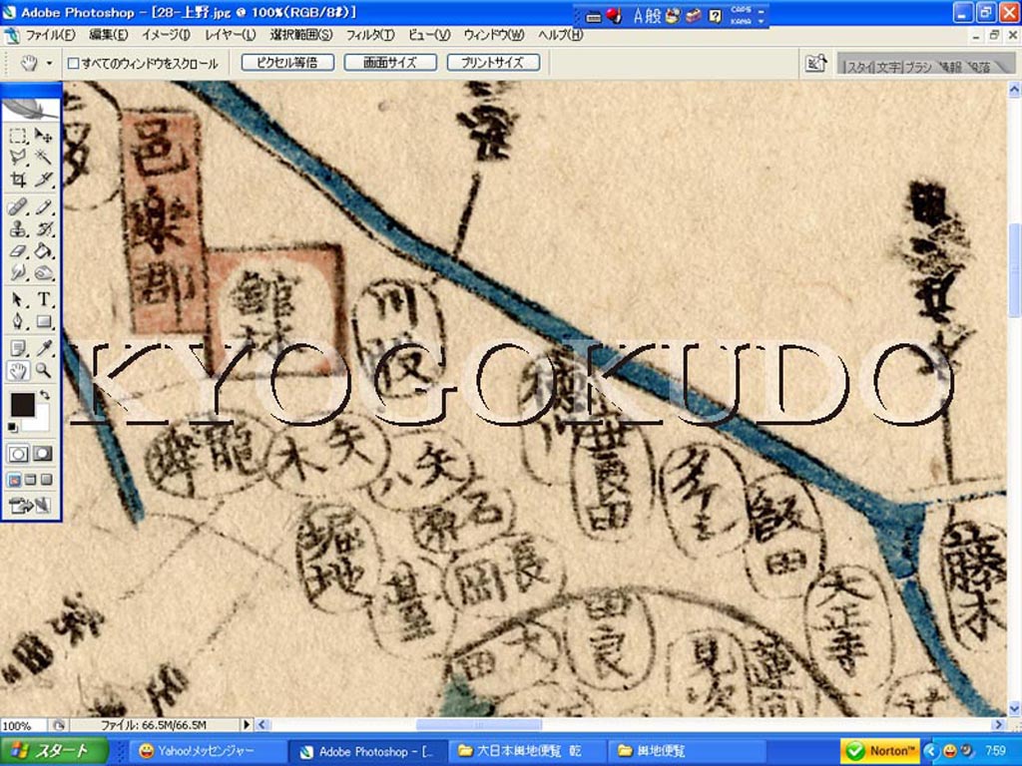Open 選択範囲(S) menu

point(301,35)
